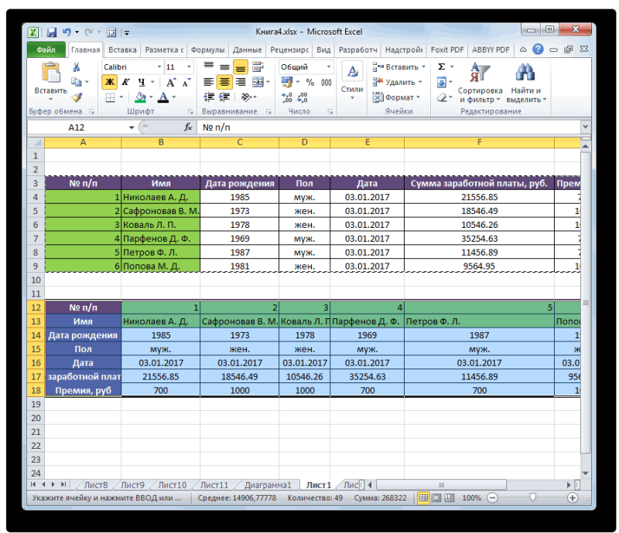Click the Save icon in quick access toolbar
The height and width of the screenshot is (533, 619).
click(x=52, y=32)
